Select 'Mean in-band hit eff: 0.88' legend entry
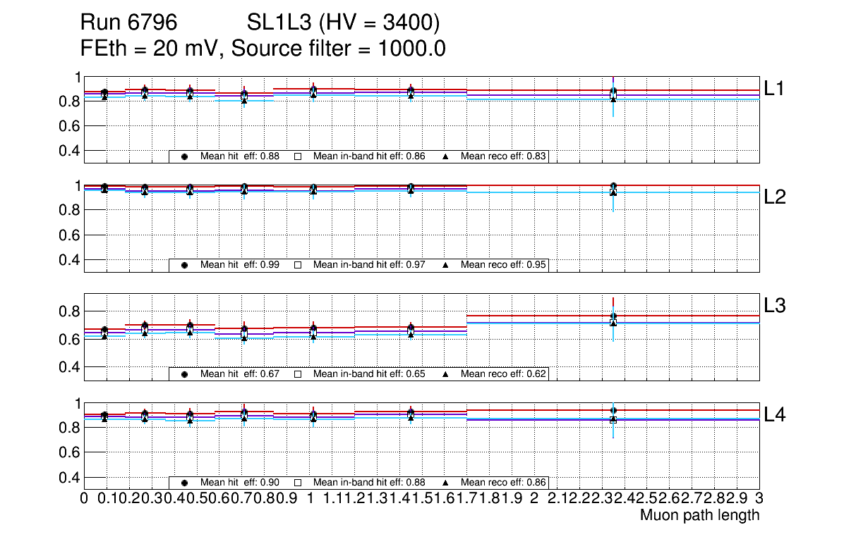Viewport: 844px width, 544px height. point(369,483)
